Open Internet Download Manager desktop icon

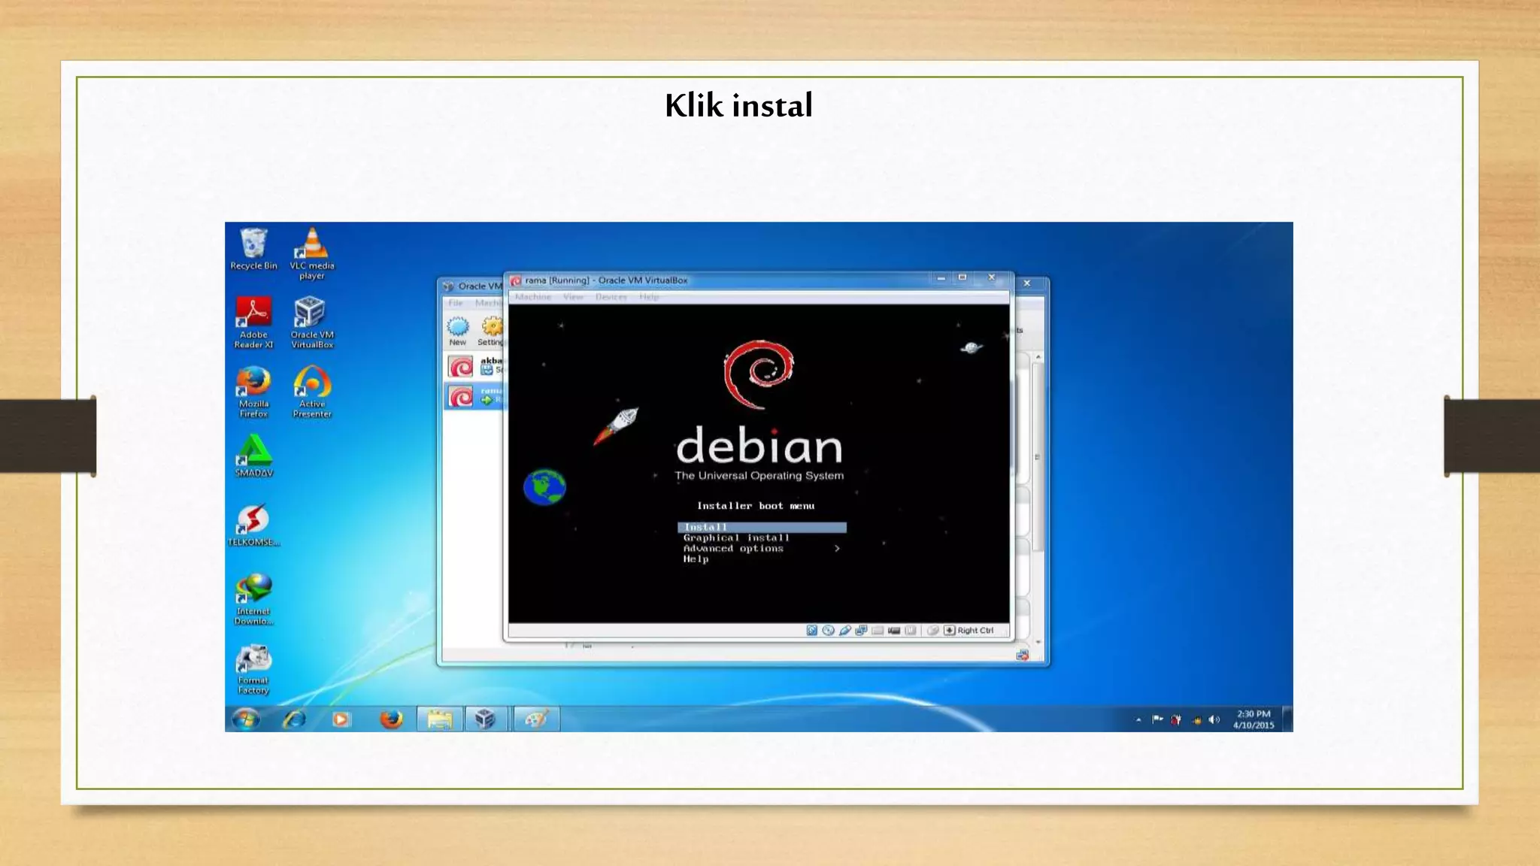click(253, 599)
